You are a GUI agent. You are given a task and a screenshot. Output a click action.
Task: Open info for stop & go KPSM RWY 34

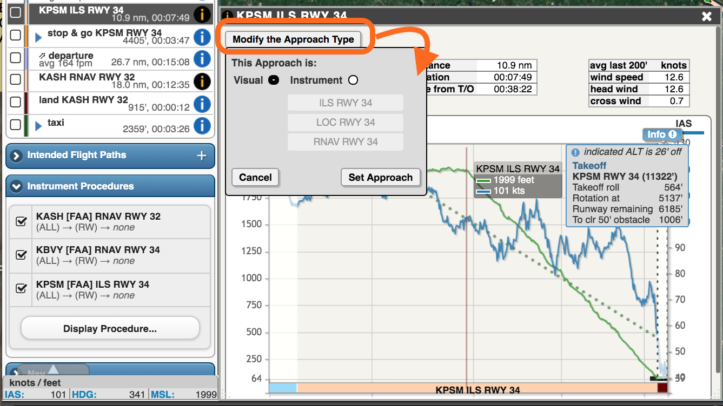click(x=202, y=36)
